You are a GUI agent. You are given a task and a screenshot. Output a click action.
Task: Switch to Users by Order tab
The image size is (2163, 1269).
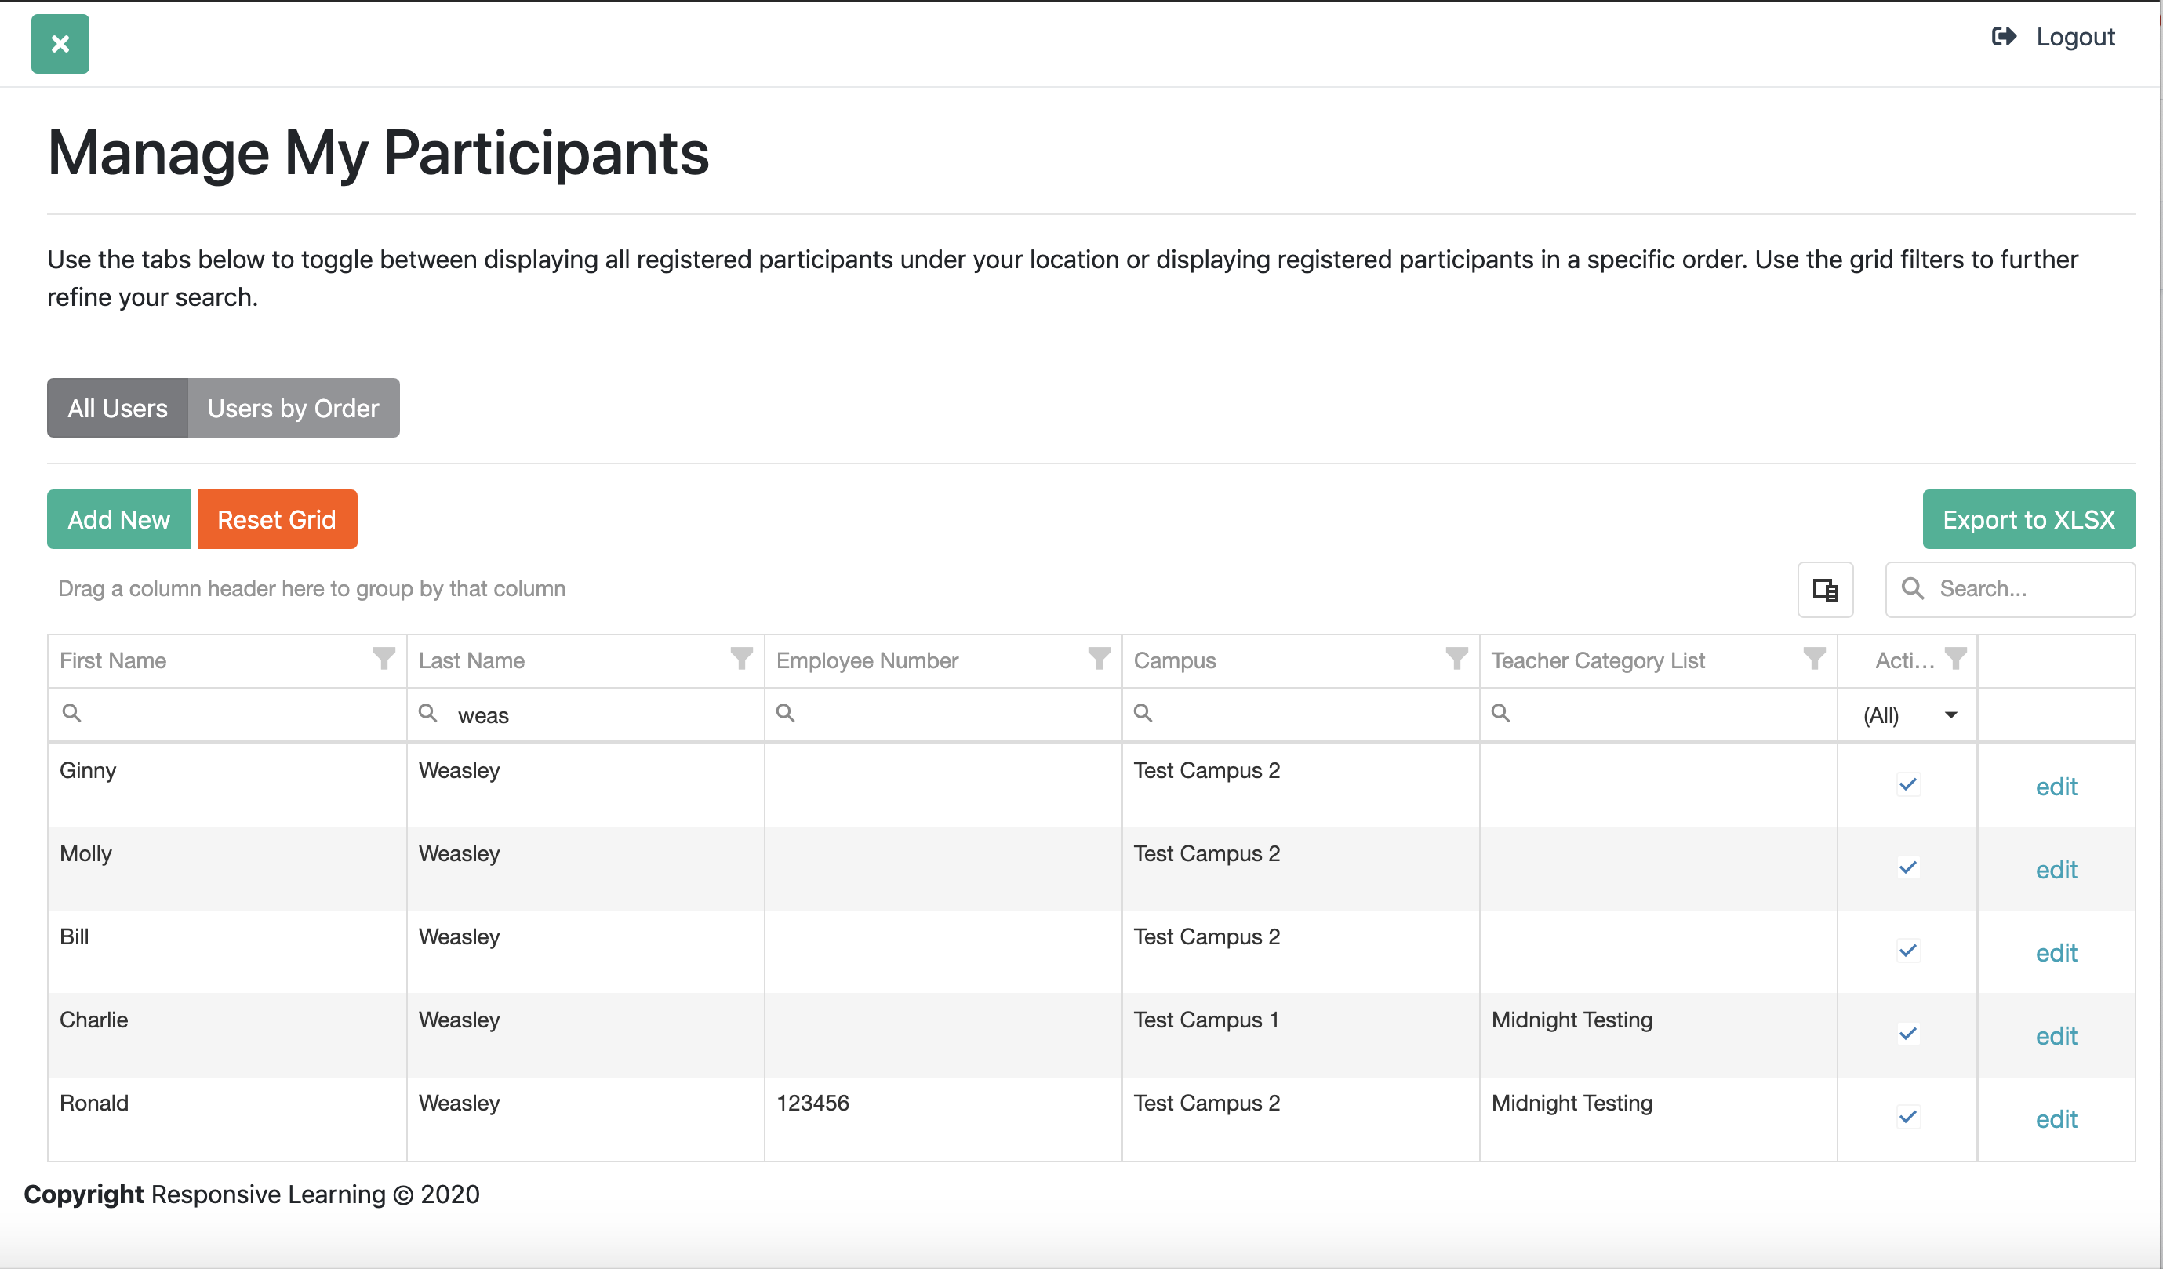point(293,408)
